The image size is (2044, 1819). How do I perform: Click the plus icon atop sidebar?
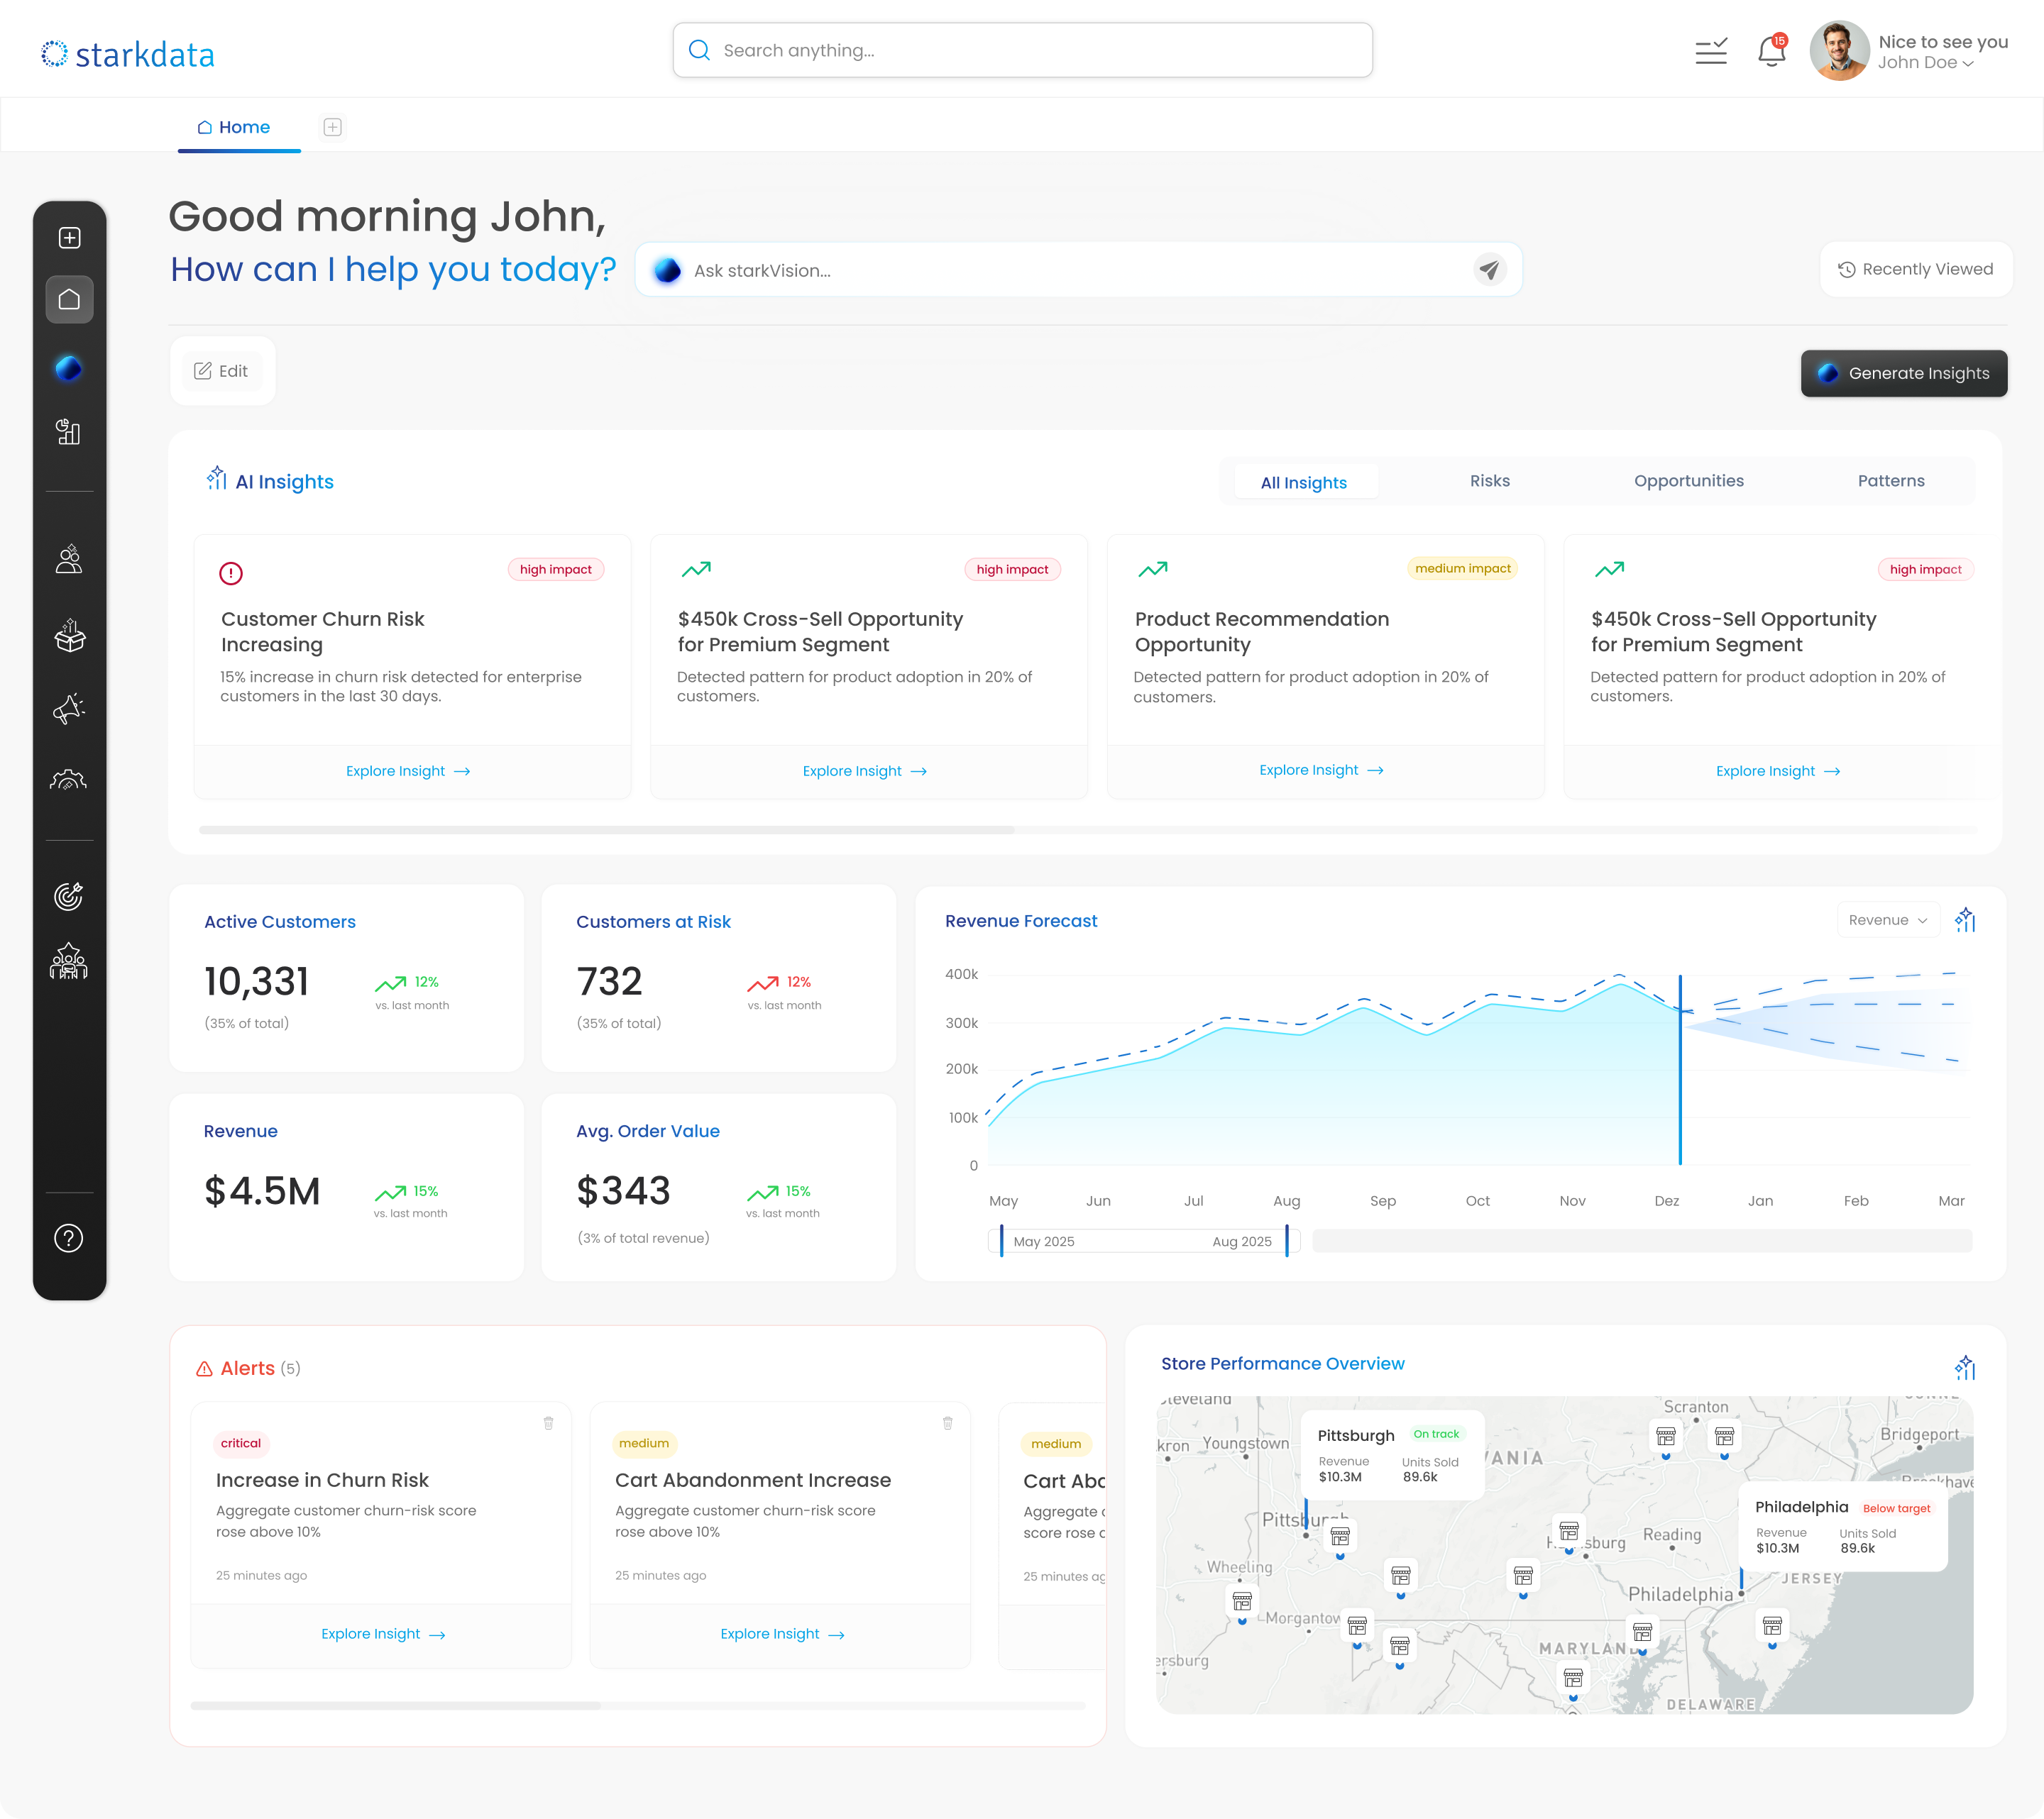click(x=69, y=238)
